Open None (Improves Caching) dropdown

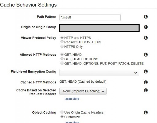[83, 91]
